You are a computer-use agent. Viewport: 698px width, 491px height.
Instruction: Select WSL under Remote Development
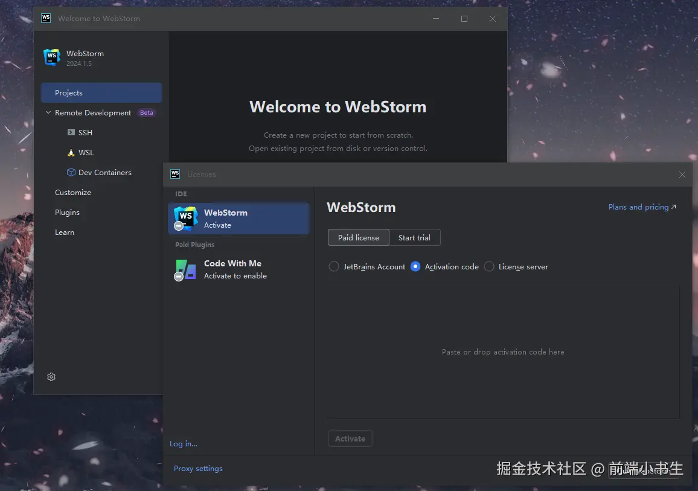(86, 153)
